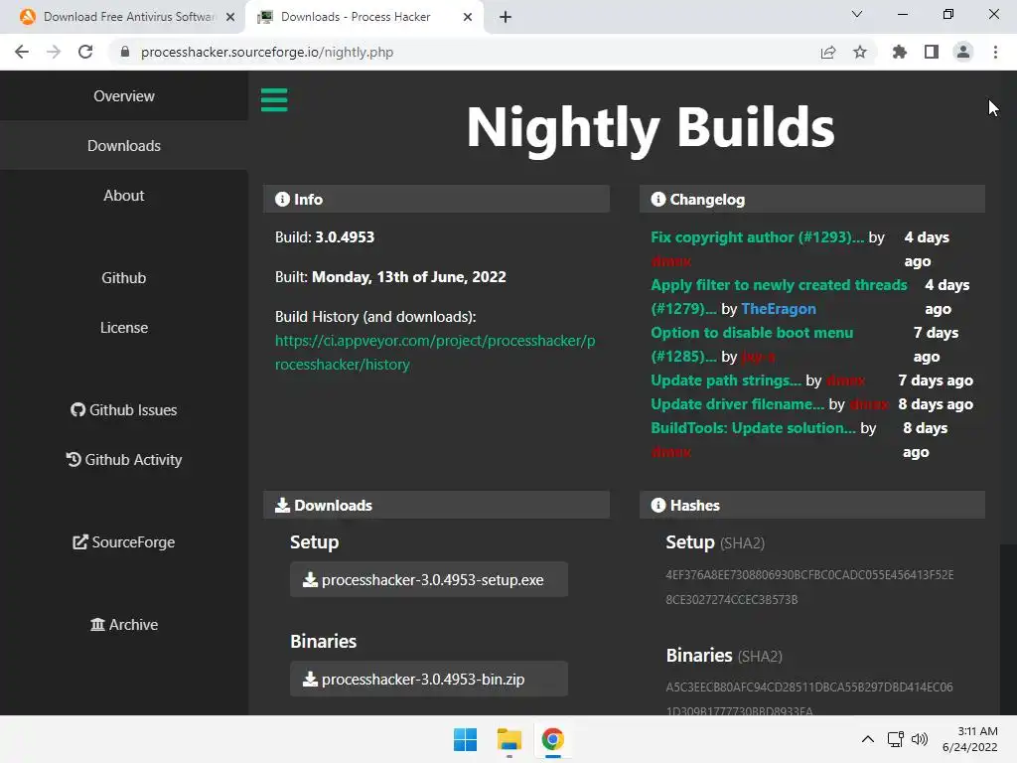Open 'Option to disable boot menu' commit
This screenshot has width=1017, height=763.
tap(752, 344)
